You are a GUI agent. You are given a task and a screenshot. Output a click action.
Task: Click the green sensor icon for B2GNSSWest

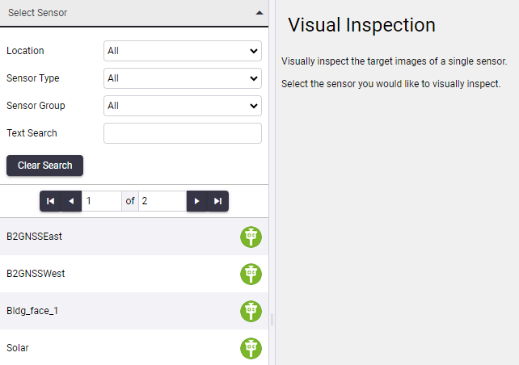click(x=251, y=274)
